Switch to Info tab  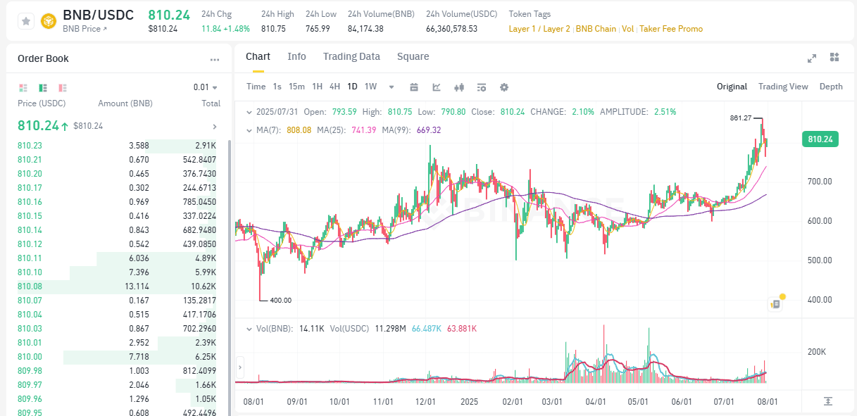pyautogui.click(x=296, y=56)
